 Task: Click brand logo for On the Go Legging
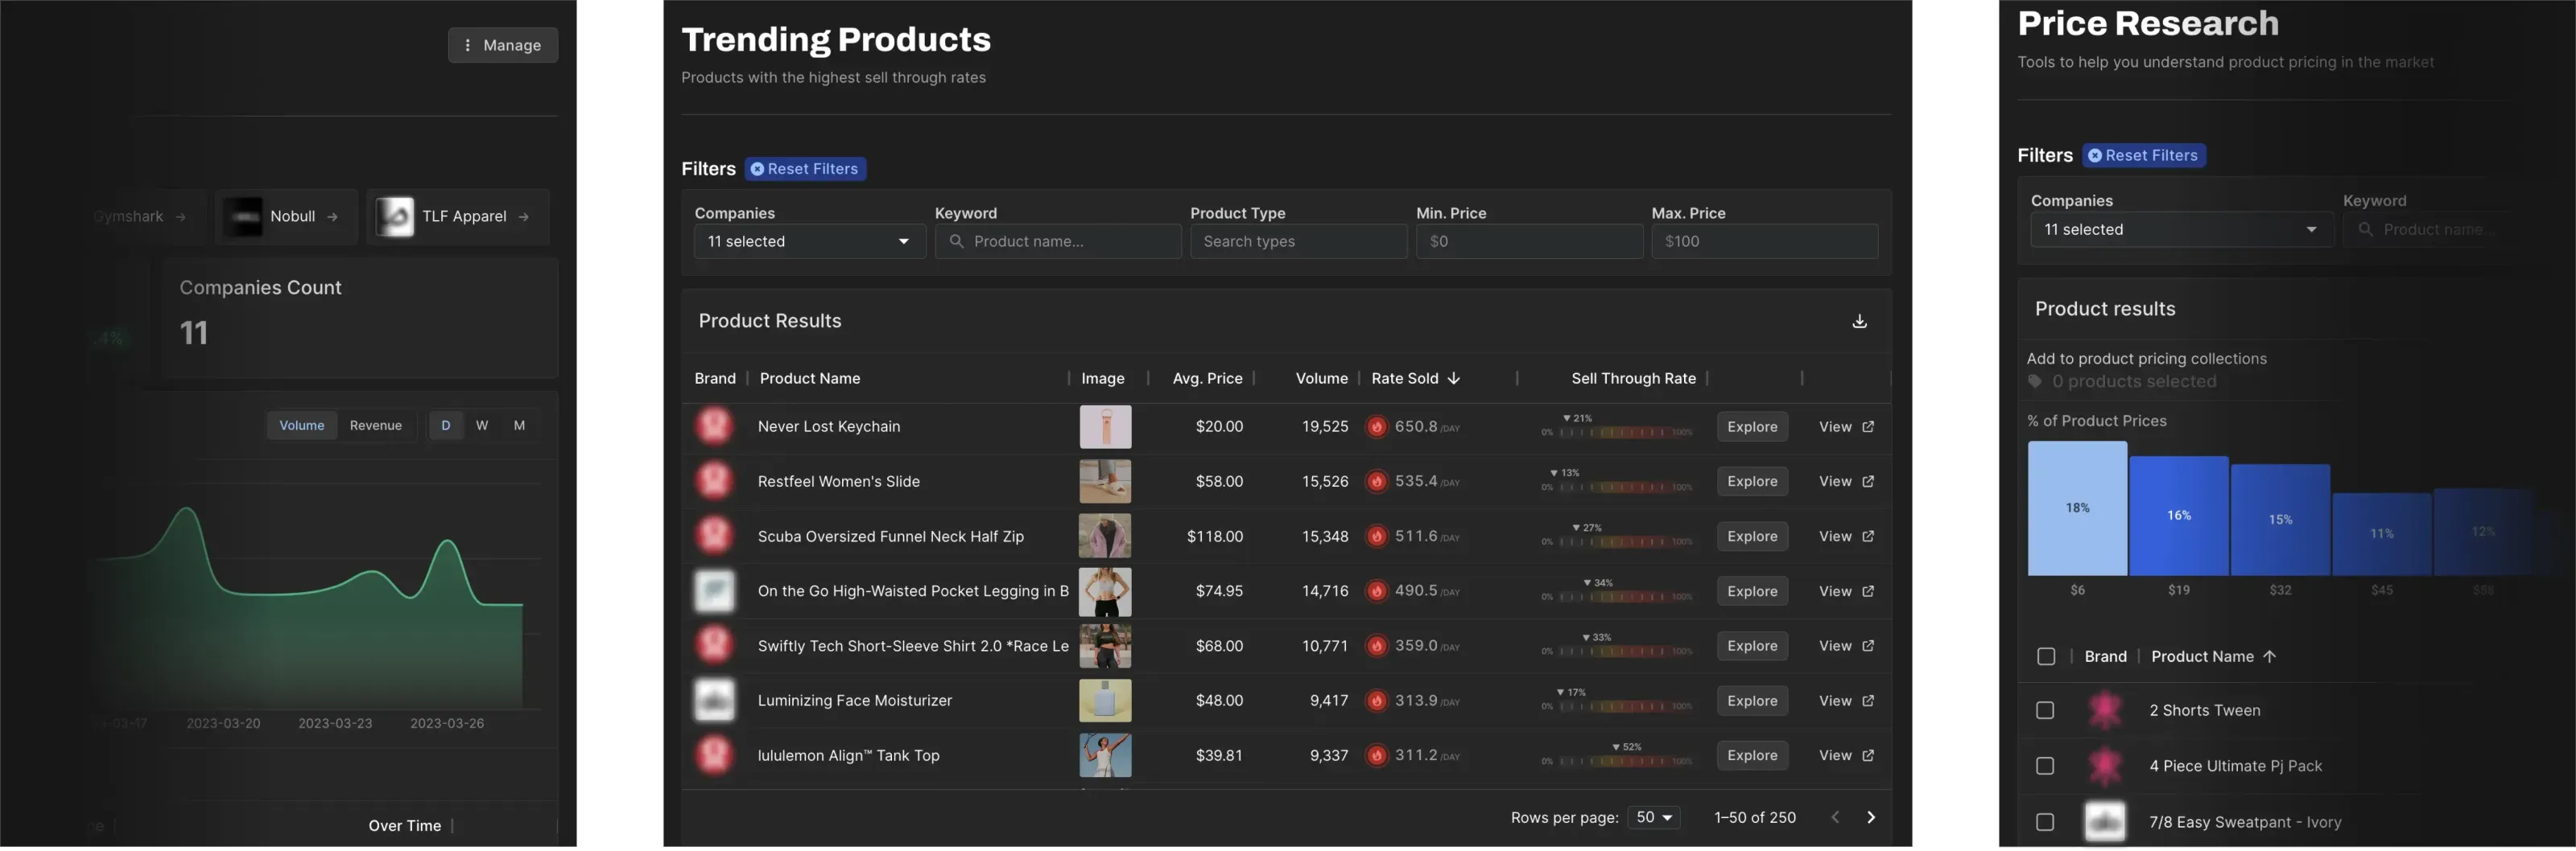tap(714, 592)
